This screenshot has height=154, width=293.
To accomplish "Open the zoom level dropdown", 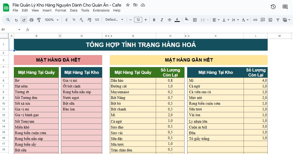I will [51, 20].
